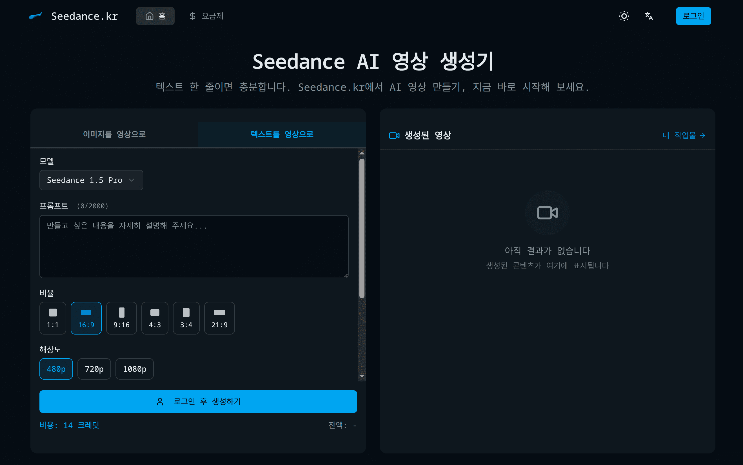Click the empty-state video camera icon
Viewport: 743px width, 465px height.
click(x=547, y=213)
